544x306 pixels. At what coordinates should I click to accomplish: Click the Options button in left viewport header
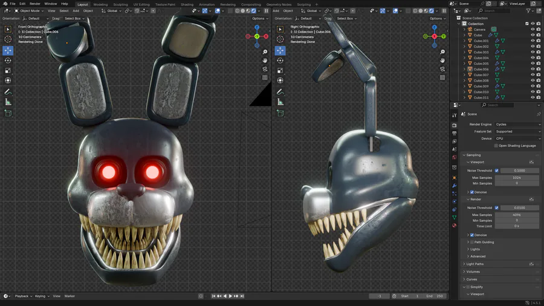pos(260,19)
